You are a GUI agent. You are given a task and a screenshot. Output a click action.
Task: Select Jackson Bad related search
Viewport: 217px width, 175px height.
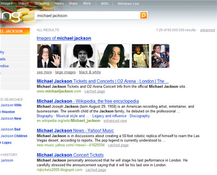pyautogui.click(x=10, y=129)
